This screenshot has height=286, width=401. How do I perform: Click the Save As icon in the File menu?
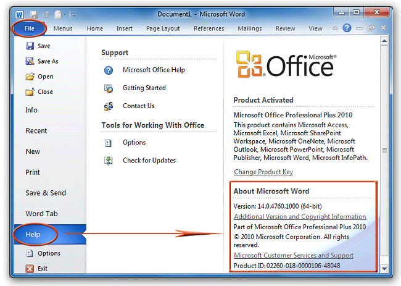(x=30, y=61)
